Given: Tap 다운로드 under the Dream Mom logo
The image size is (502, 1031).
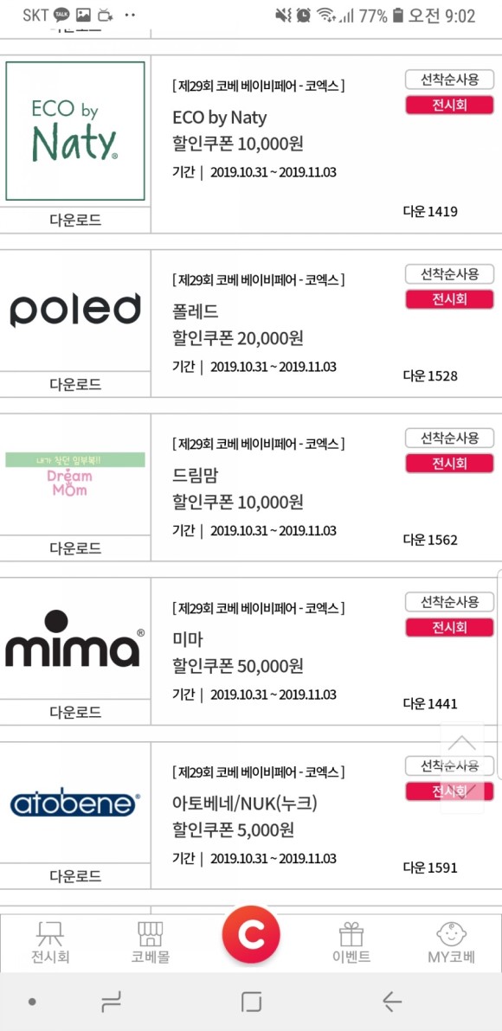Looking at the screenshot, I should pos(74,548).
